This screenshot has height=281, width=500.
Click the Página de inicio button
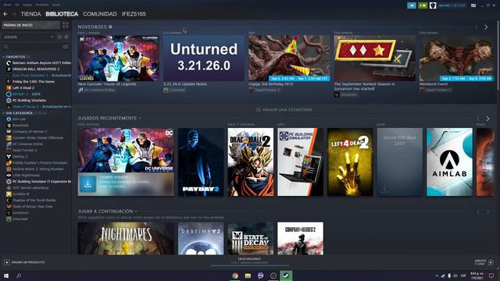point(30,25)
